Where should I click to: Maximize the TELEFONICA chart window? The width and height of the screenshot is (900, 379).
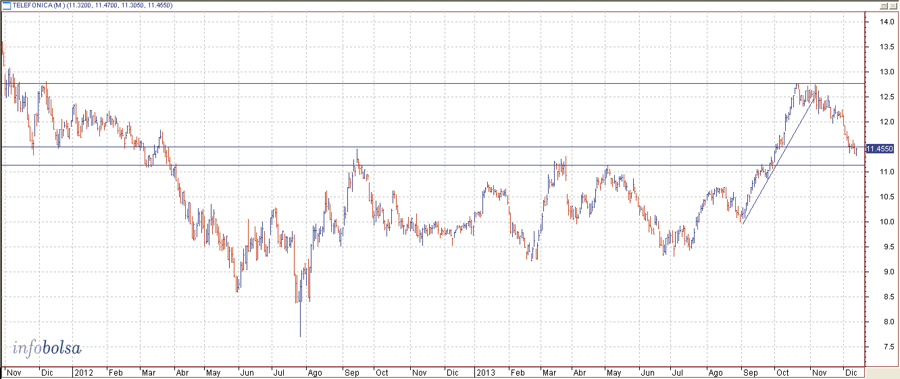click(x=883, y=5)
